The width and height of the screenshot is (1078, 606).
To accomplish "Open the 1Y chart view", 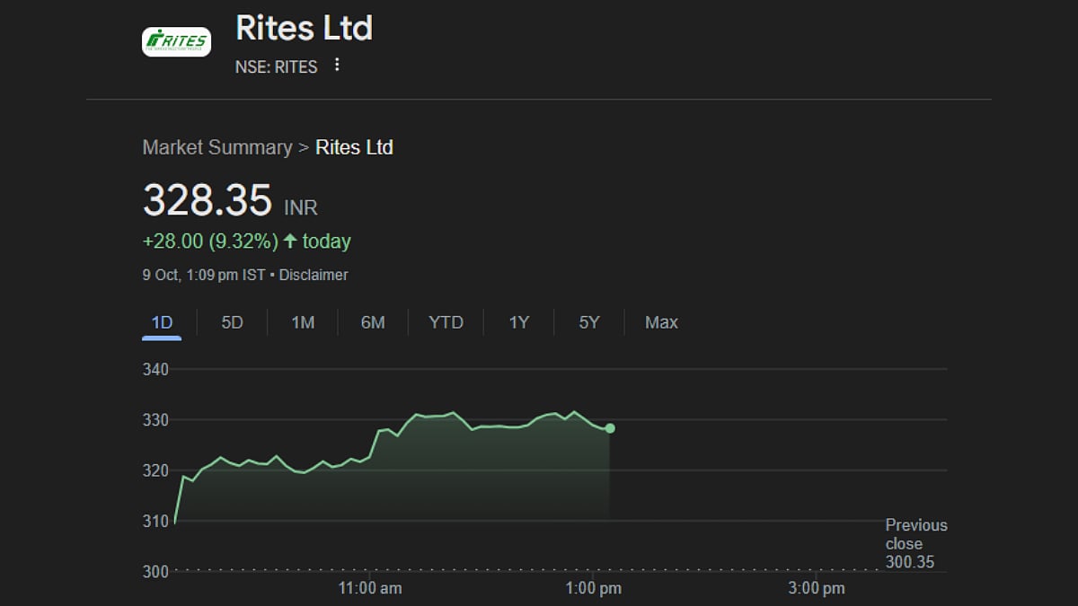I will point(519,322).
